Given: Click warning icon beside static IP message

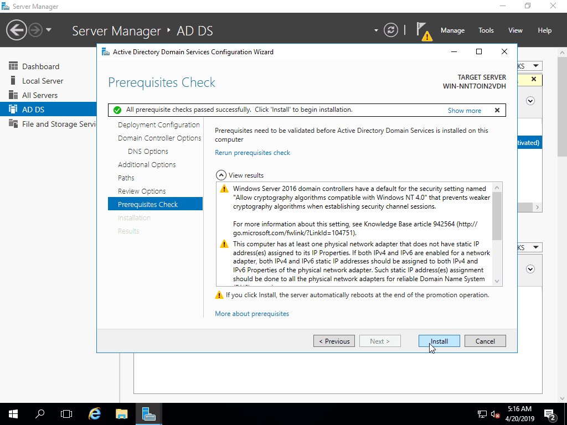Looking at the screenshot, I should pos(224,244).
